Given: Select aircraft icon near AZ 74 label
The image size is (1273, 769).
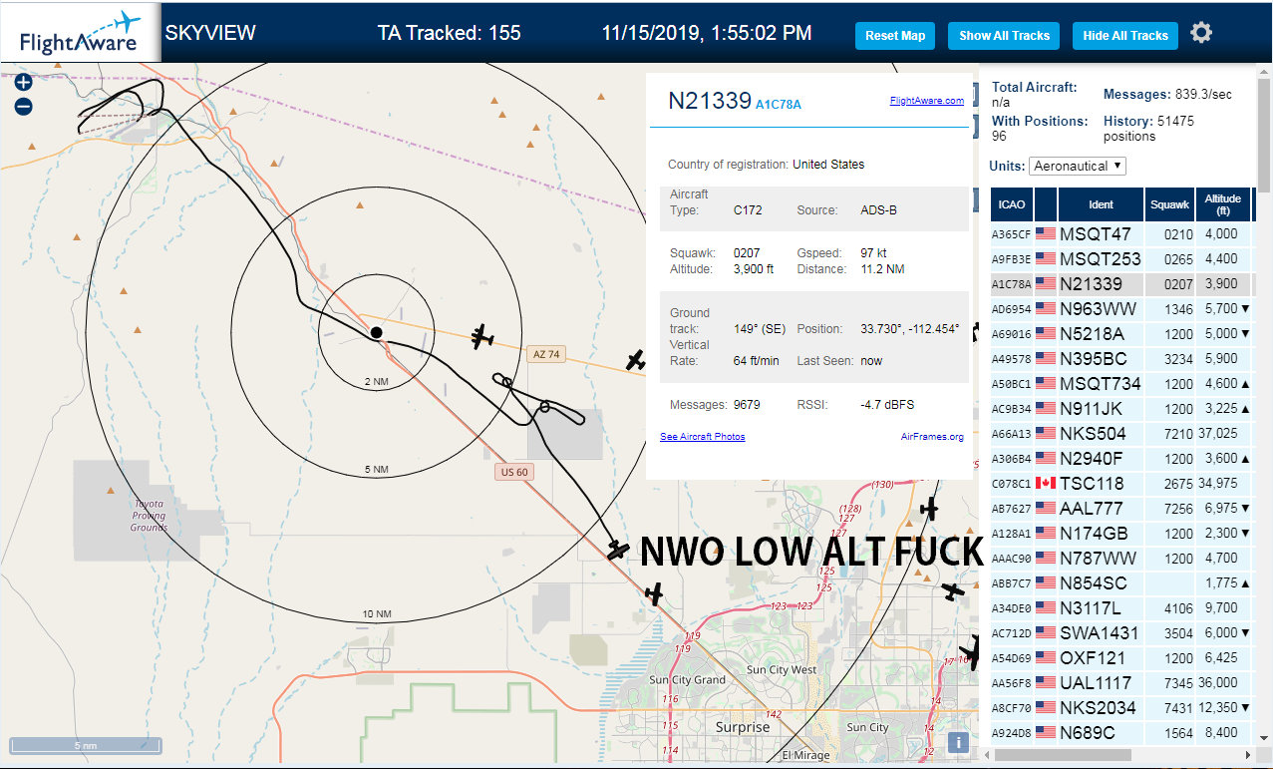Looking at the screenshot, I should click(635, 360).
